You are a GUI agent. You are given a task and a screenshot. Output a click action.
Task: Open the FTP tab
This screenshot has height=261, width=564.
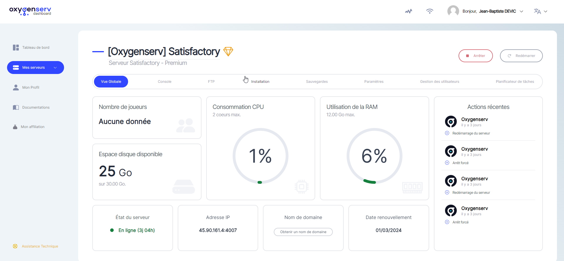pos(211,82)
